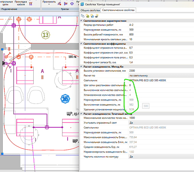Select the hexagon room marker 13 on the plan

46,35
